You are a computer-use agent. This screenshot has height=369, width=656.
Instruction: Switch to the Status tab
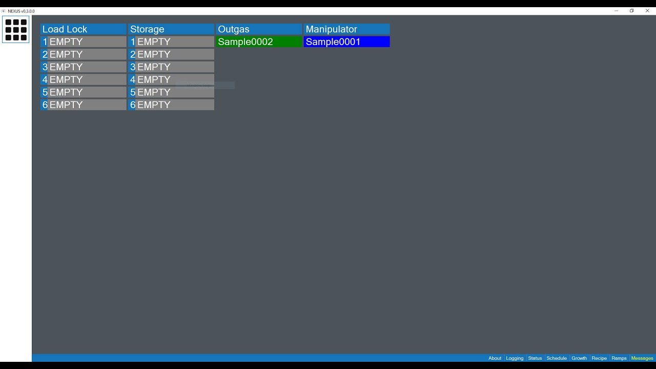[535, 358]
